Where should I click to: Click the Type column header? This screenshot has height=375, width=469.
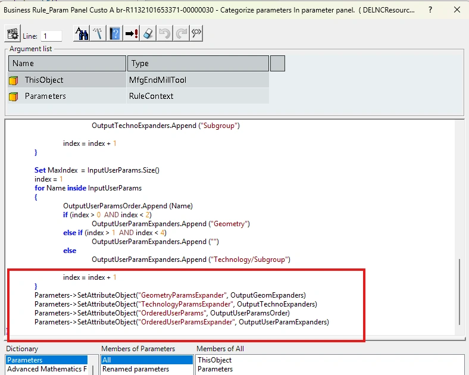[x=198, y=64]
